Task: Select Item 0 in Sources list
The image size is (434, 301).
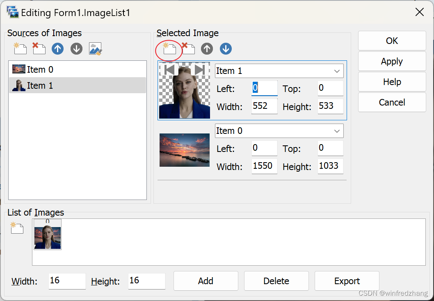Action: tap(40, 70)
